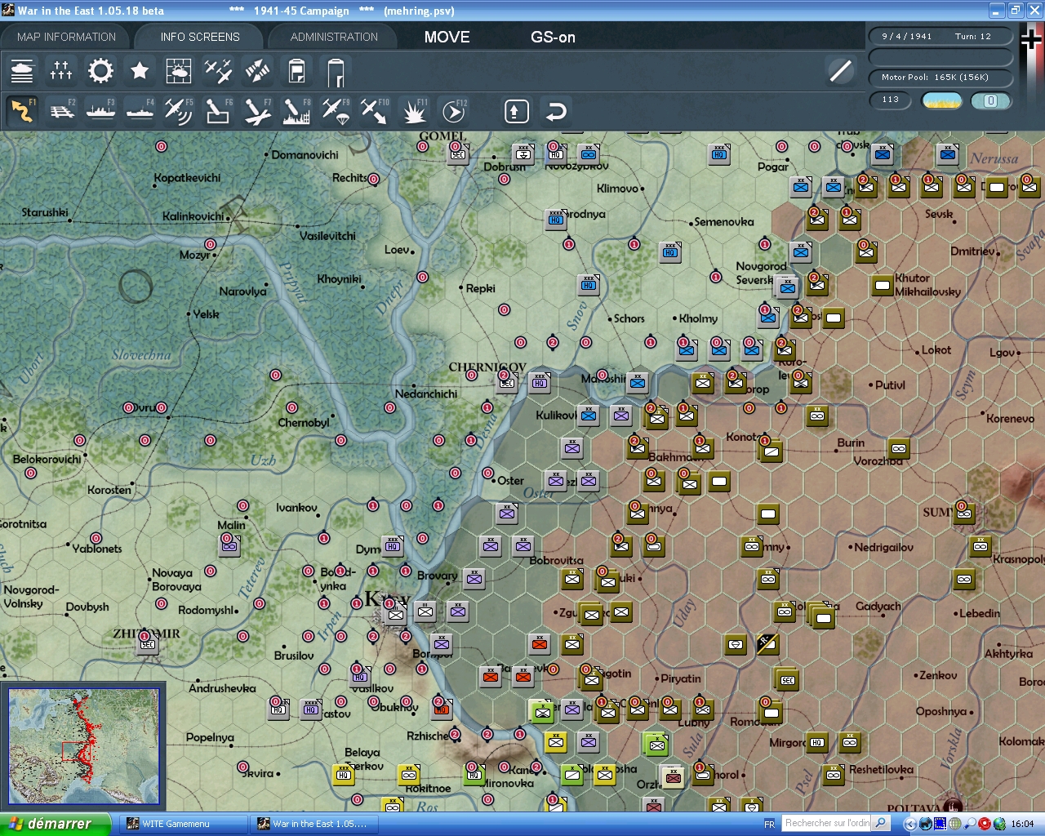
Task: Open the order of battle tank icon
Action: [22, 71]
